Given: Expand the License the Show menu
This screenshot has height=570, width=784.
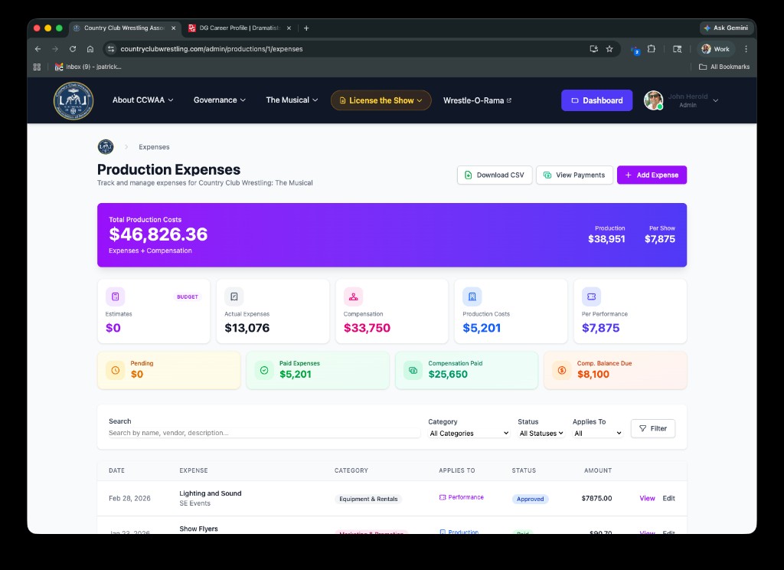Looking at the screenshot, I should pos(381,100).
